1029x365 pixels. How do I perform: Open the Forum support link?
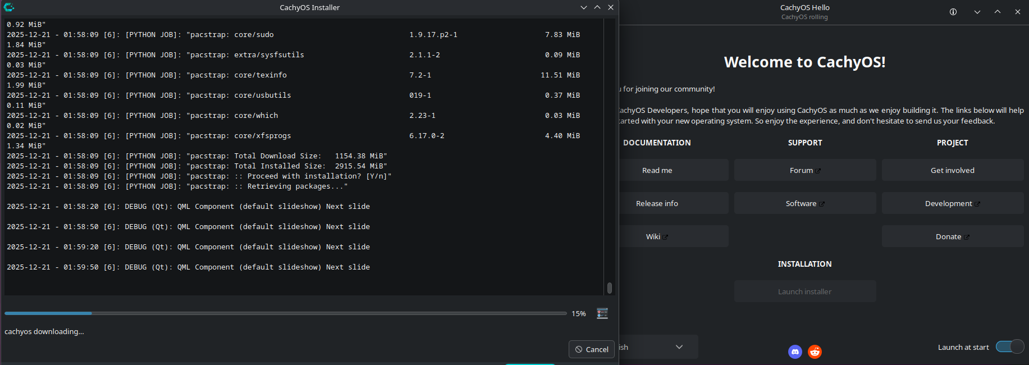pyautogui.click(x=805, y=170)
